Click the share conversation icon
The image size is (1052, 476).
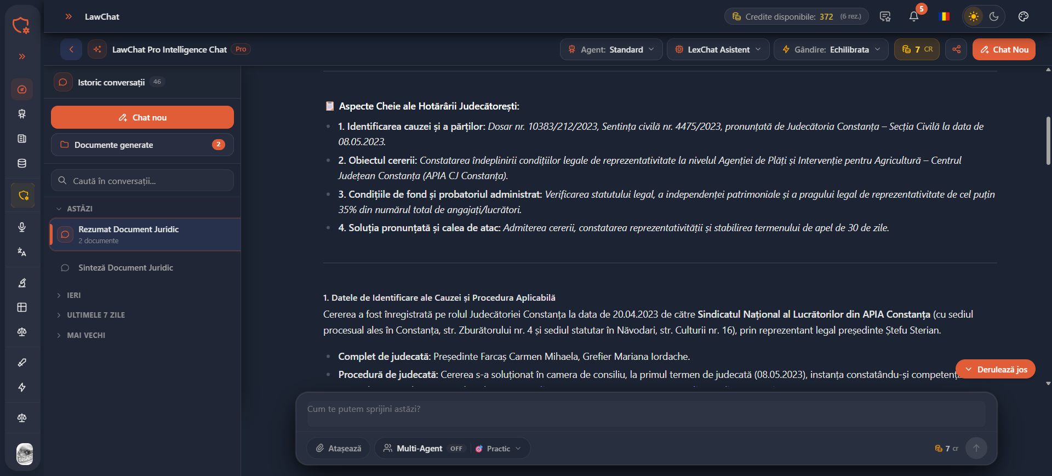[956, 49]
